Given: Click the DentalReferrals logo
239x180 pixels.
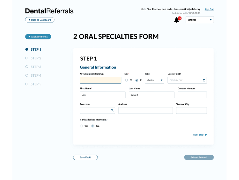Looking at the screenshot, I should click(49, 11).
